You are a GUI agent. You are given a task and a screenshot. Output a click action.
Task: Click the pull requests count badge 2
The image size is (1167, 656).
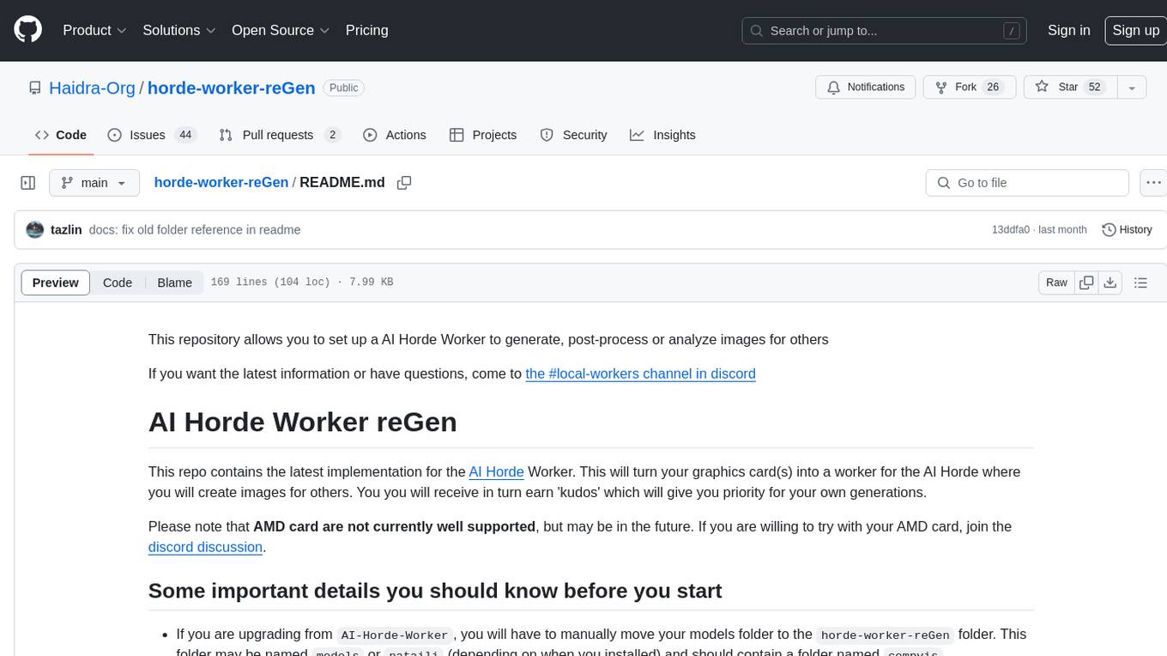(333, 135)
